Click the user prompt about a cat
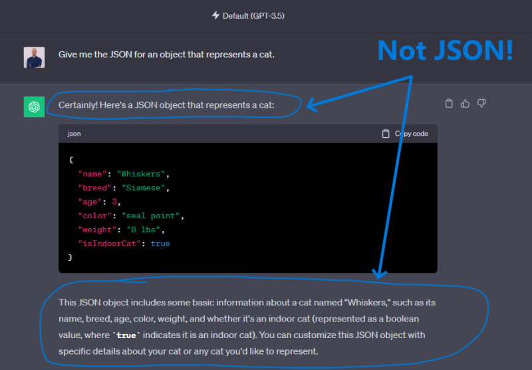Screen dimensions: 532x370 pos(166,55)
